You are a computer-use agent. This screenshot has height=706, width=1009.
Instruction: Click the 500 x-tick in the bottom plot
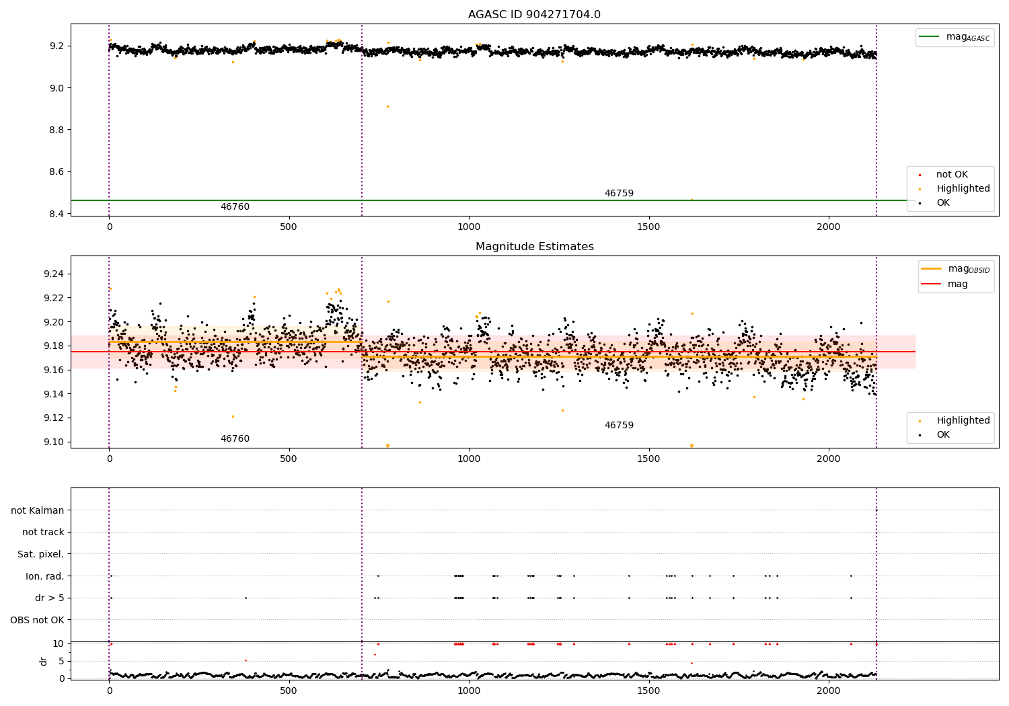(x=289, y=691)
